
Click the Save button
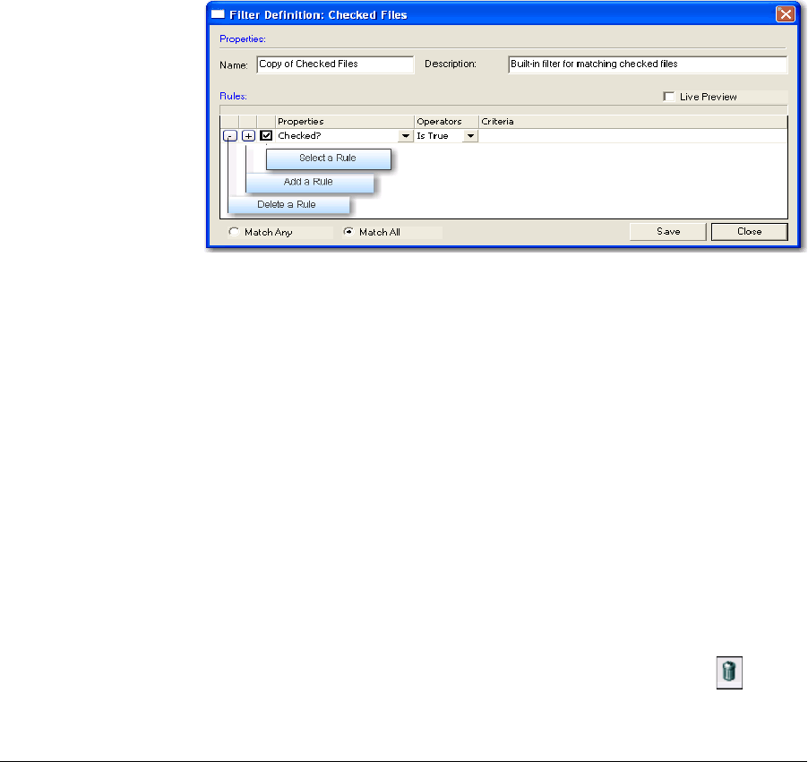coord(668,232)
